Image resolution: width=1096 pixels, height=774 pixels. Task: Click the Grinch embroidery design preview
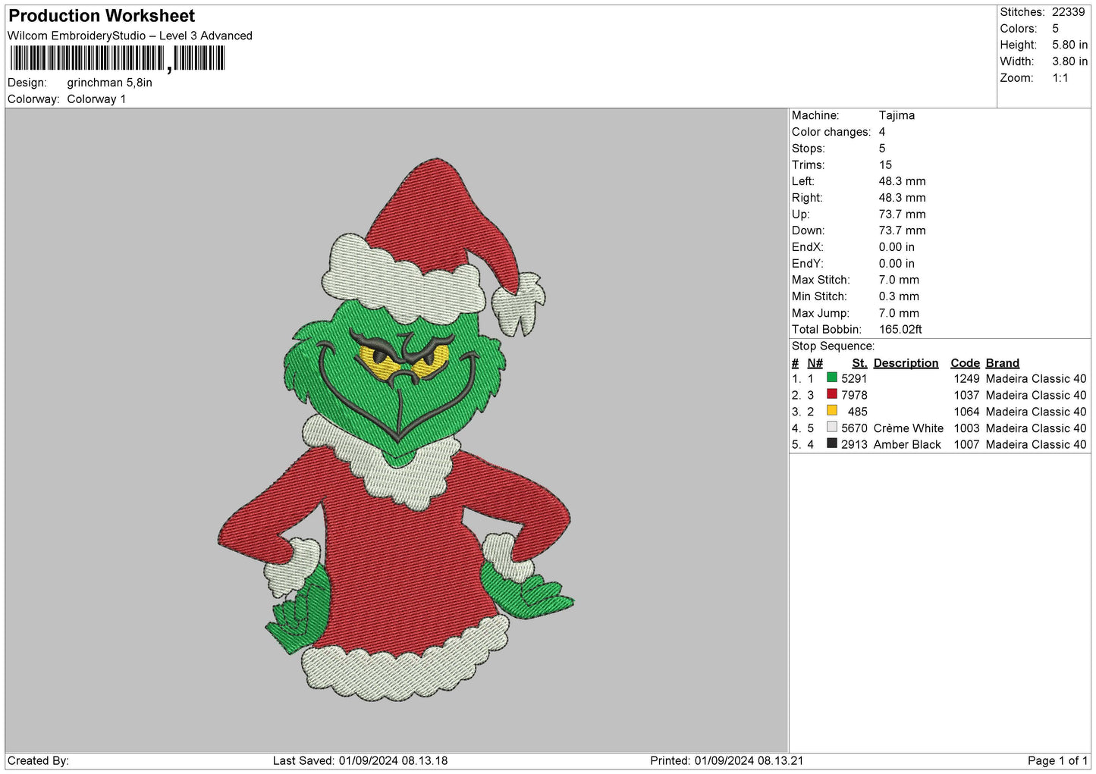point(395,430)
